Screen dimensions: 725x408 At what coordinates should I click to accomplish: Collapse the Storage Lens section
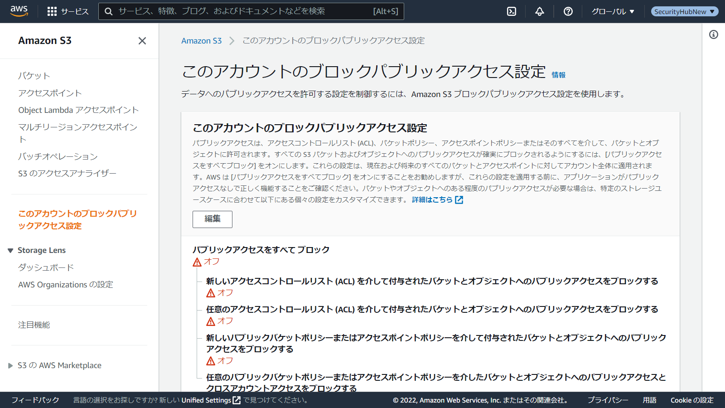pyautogui.click(x=10, y=251)
